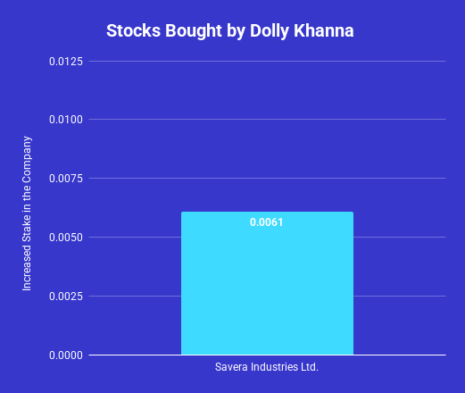Click the 0.0075 horizontal gridline

point(267,178)
